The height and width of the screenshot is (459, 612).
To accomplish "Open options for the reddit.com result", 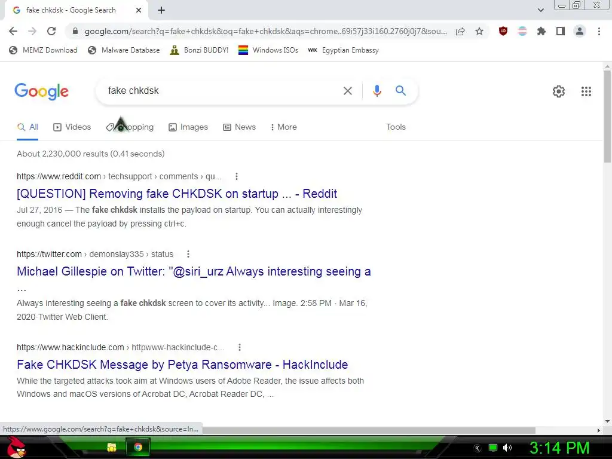I will click(237, 176).
